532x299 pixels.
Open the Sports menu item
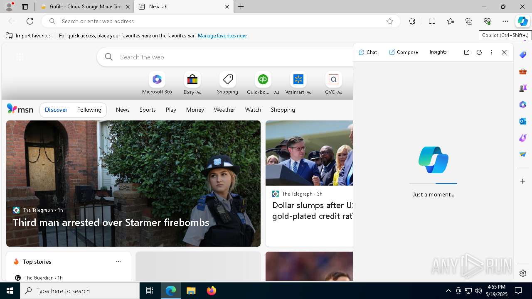coord(148,110)
